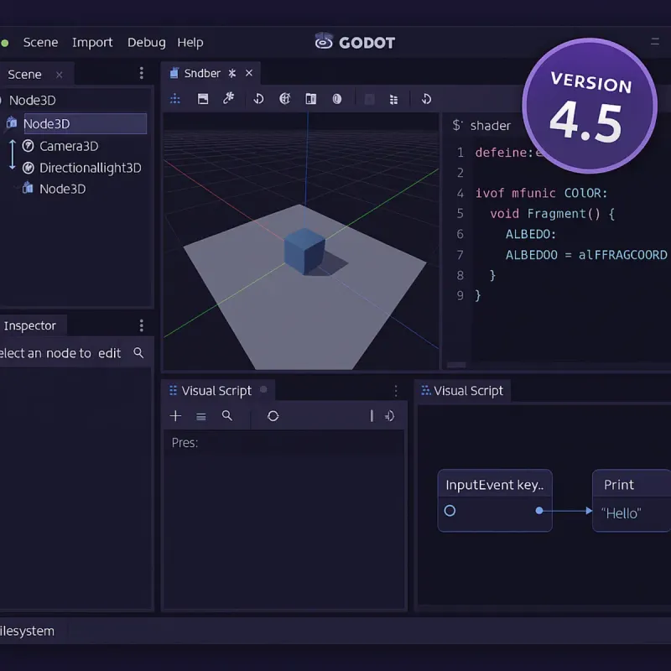Click the snap settings icon in the toolbar
The height and width of the screenshot is (671, 671).
tap(311, 99)
